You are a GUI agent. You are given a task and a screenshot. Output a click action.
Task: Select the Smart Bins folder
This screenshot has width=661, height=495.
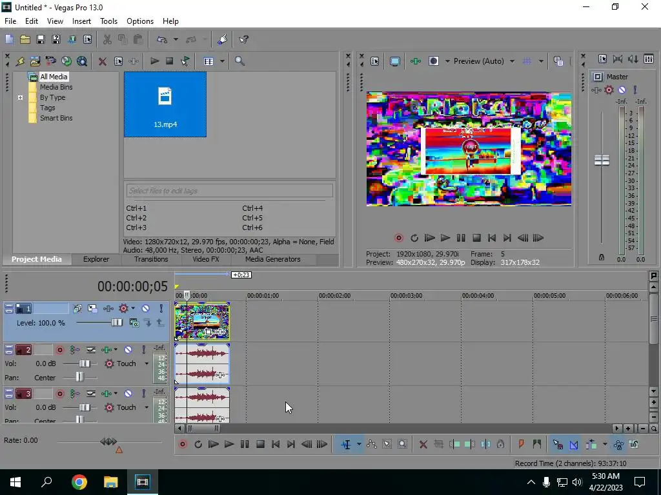[x=56, y=119]
